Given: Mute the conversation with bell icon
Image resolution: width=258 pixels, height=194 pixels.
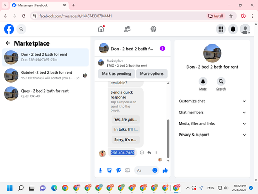Looking at the screenshot, I should pos(203,81).
